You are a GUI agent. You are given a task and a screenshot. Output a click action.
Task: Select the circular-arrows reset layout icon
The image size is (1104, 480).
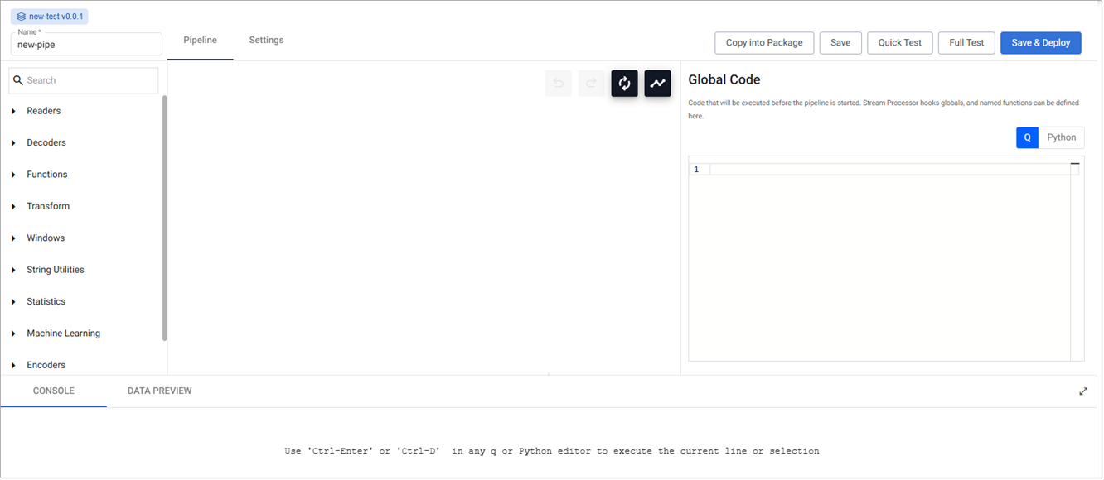point(624,83)
